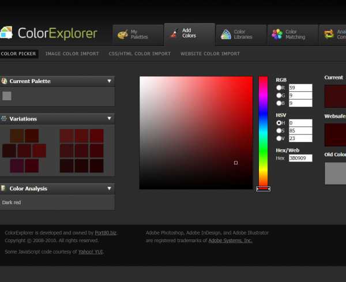Select the B radio button in RGB
The image size is (346, 282).
pos(279,103)
